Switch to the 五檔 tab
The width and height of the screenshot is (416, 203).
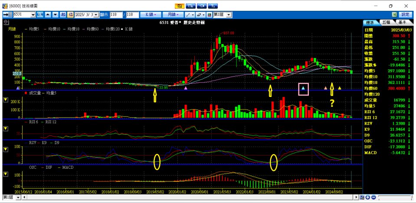click(x=386, y=22)
